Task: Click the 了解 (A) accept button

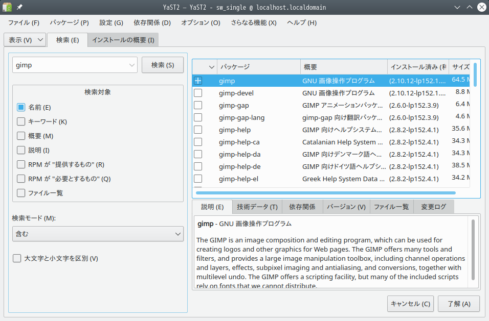Action: (459, 304)
